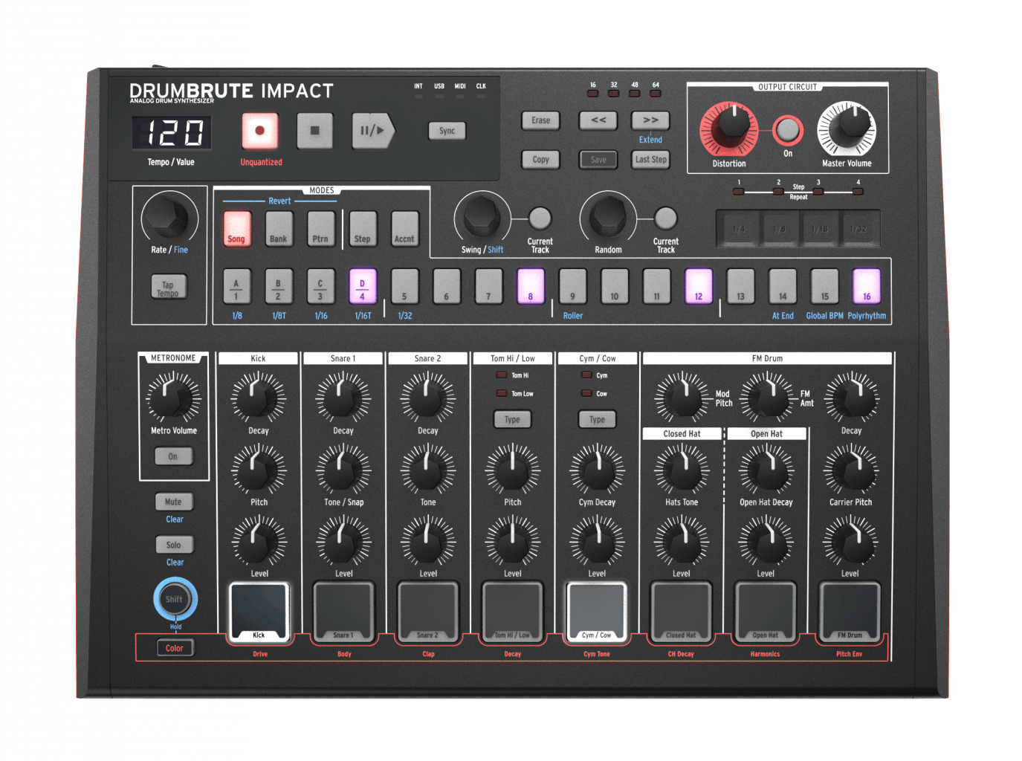Viewport: 1022px width, 761px height.
Task: Tap the Kick drum pad
Action: tap(259, 612)
